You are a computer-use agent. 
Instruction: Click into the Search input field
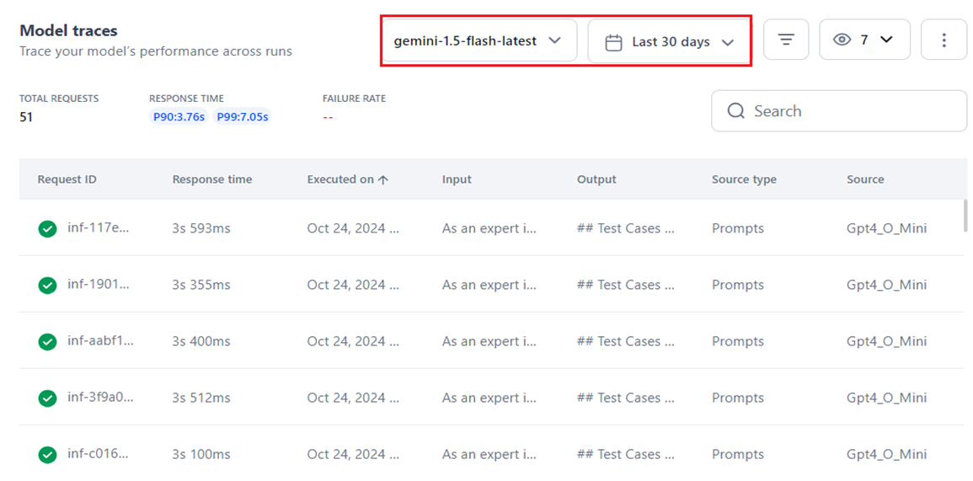coord(851,111)
